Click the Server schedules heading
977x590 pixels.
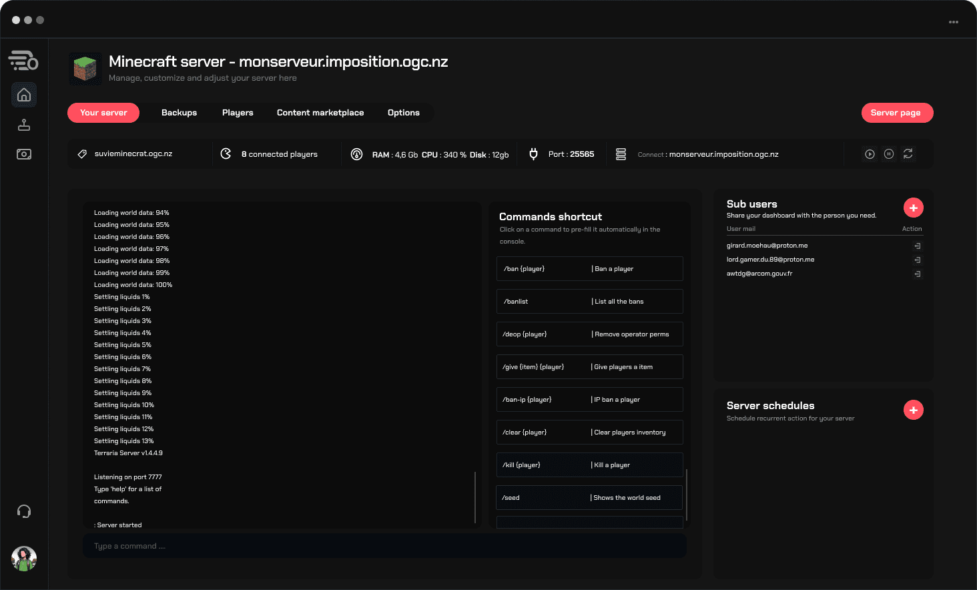coord(771,406)
